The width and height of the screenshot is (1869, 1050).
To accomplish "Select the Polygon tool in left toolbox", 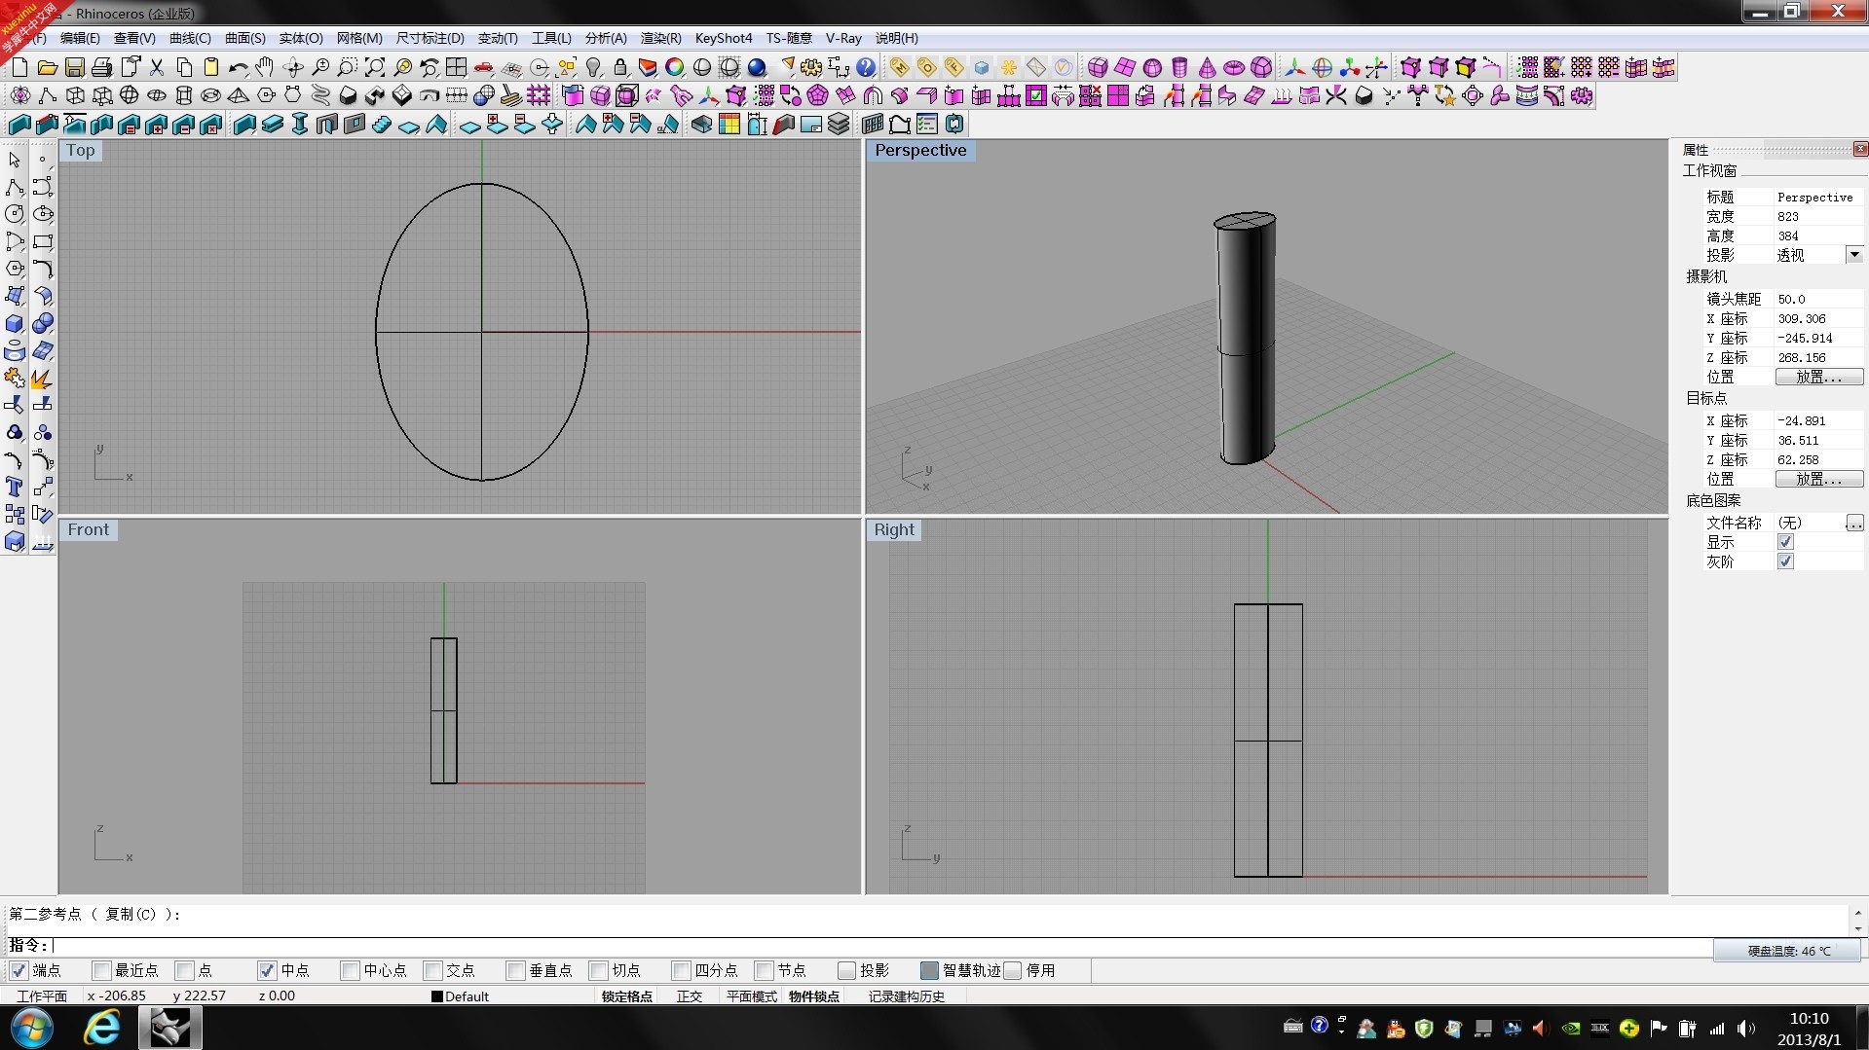I will coord(15,269).
